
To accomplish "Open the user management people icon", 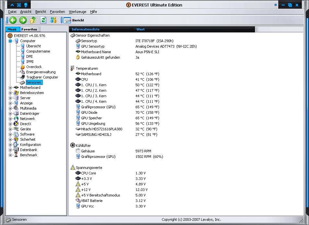I will [x=53, y=20].
